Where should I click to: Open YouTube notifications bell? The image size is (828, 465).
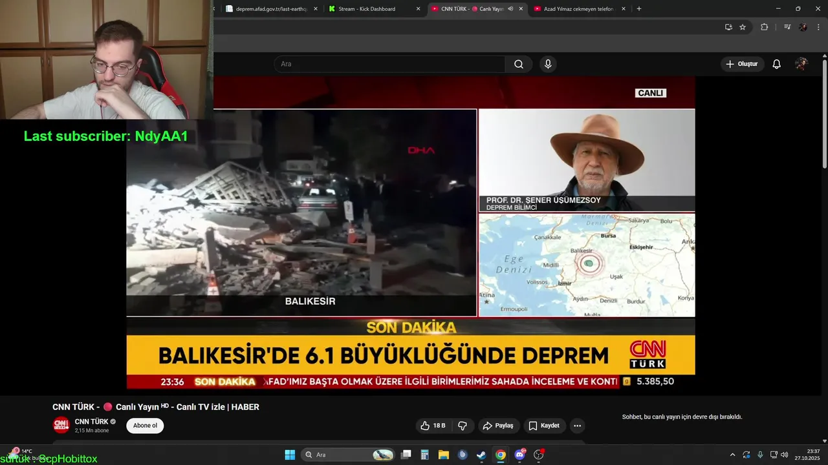[x=777, y=64]
